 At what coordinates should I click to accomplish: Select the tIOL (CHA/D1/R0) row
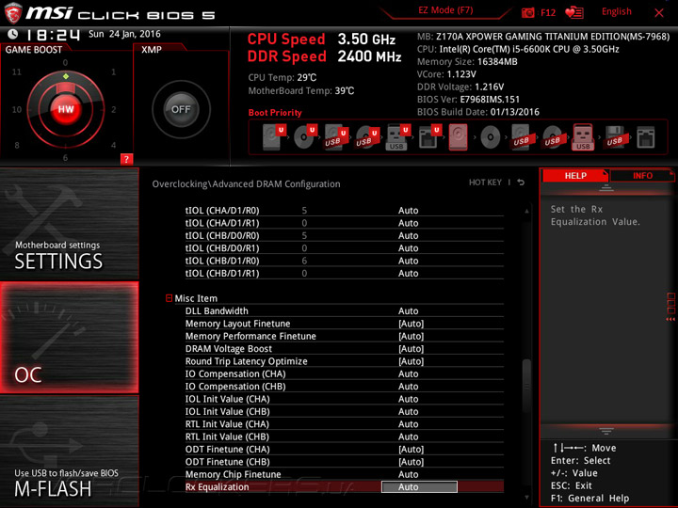point(345,211)
